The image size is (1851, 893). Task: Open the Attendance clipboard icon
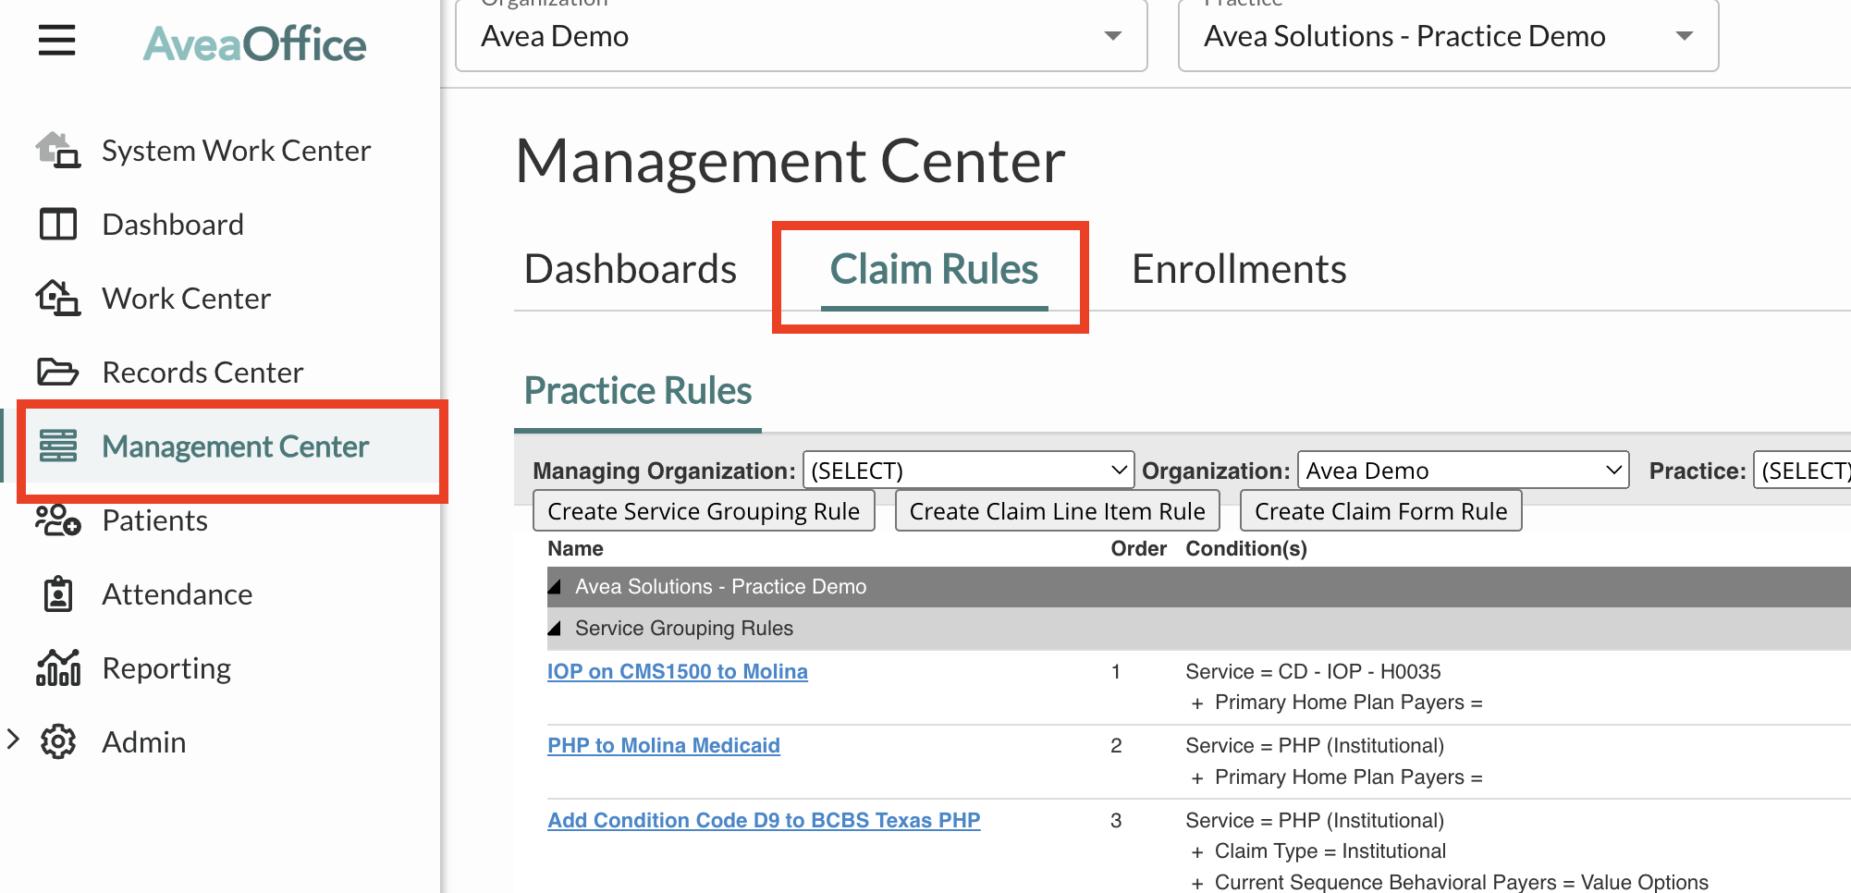tap(57, 594)
